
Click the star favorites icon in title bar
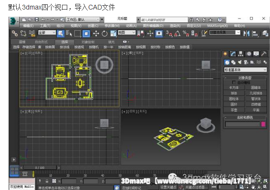(210, 20)
